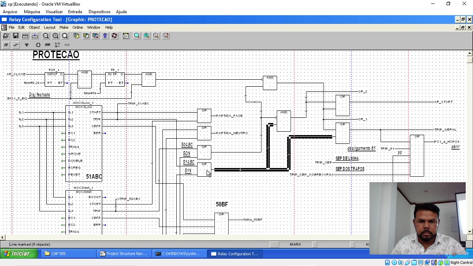
Task: Click the Zoom Out magnifier icon
Action: 45,36
